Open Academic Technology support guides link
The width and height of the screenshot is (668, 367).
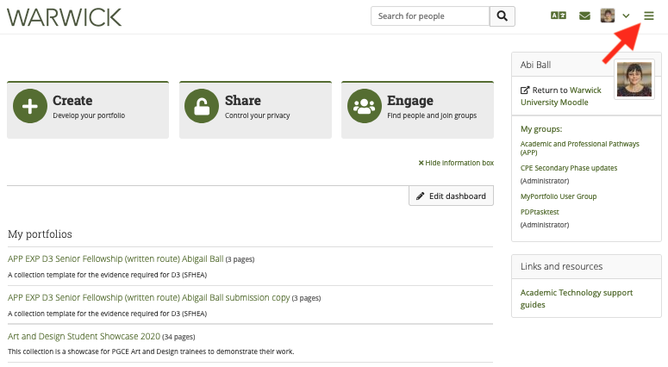577,298
